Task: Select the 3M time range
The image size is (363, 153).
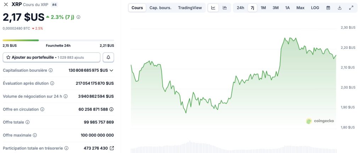Action: [275, 8]
